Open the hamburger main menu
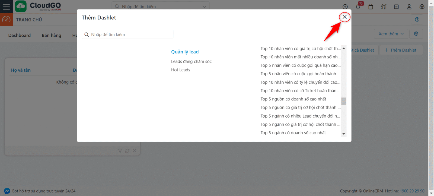The image size is (434, 196). 6,7
